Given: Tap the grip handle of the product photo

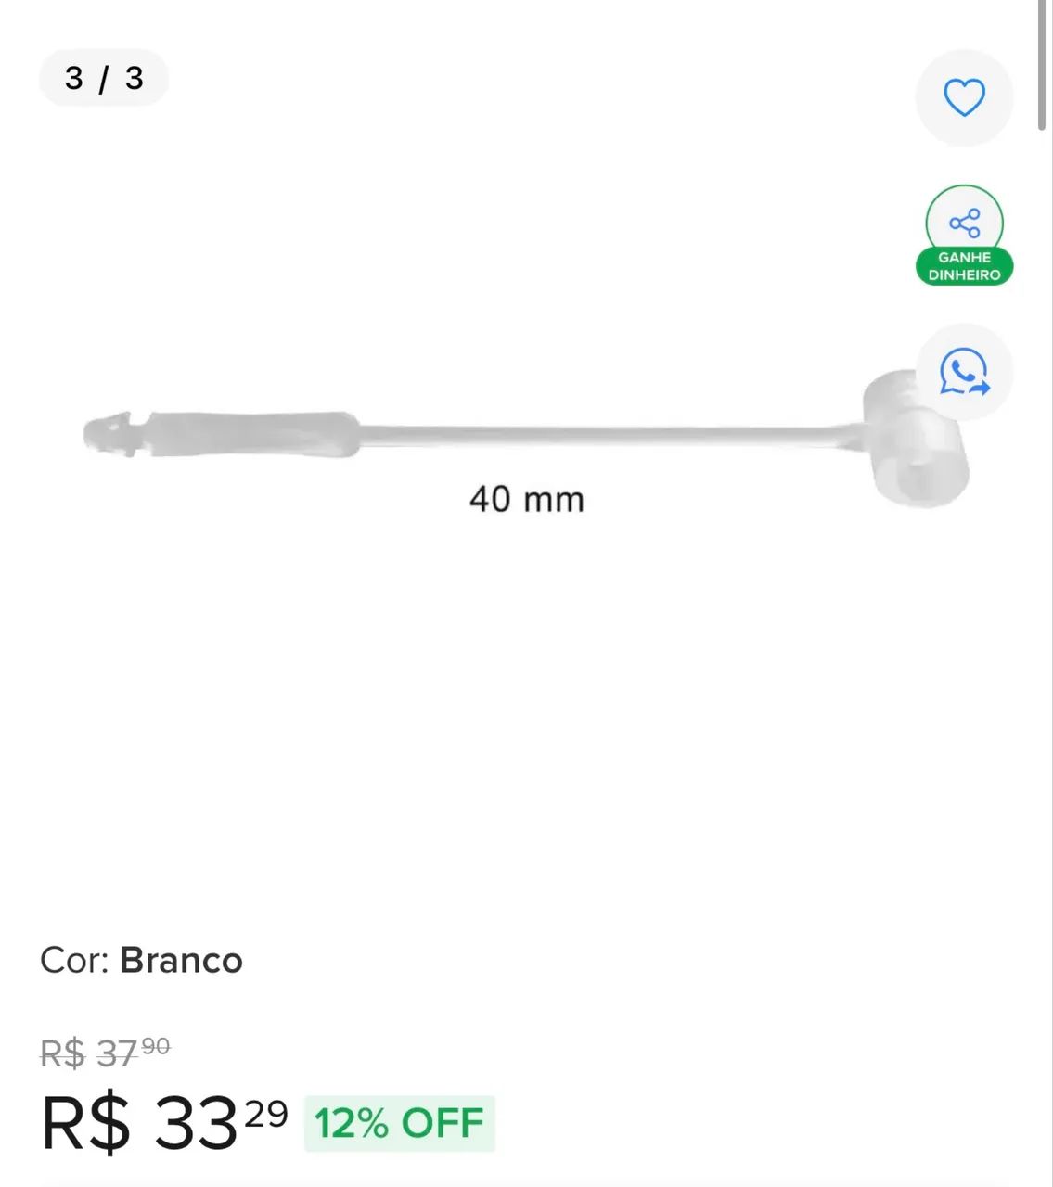Looking at the screenshot, I should pyautogui.click(x=250, y=434).
